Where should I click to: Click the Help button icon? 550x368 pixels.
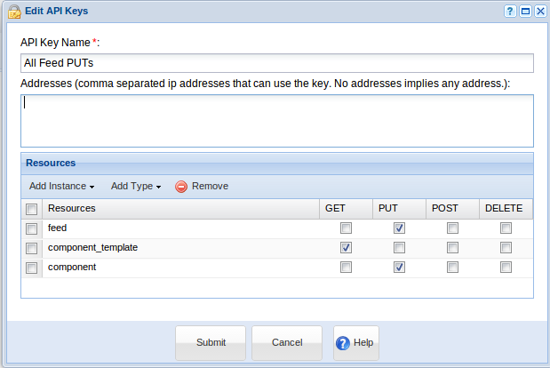pos(344,342)
